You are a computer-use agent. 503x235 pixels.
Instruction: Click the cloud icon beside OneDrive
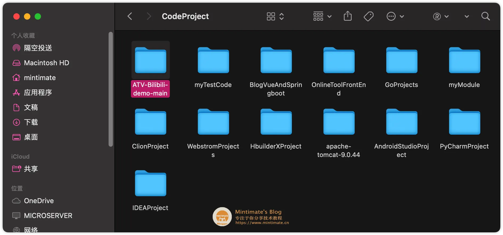point(17,201)
